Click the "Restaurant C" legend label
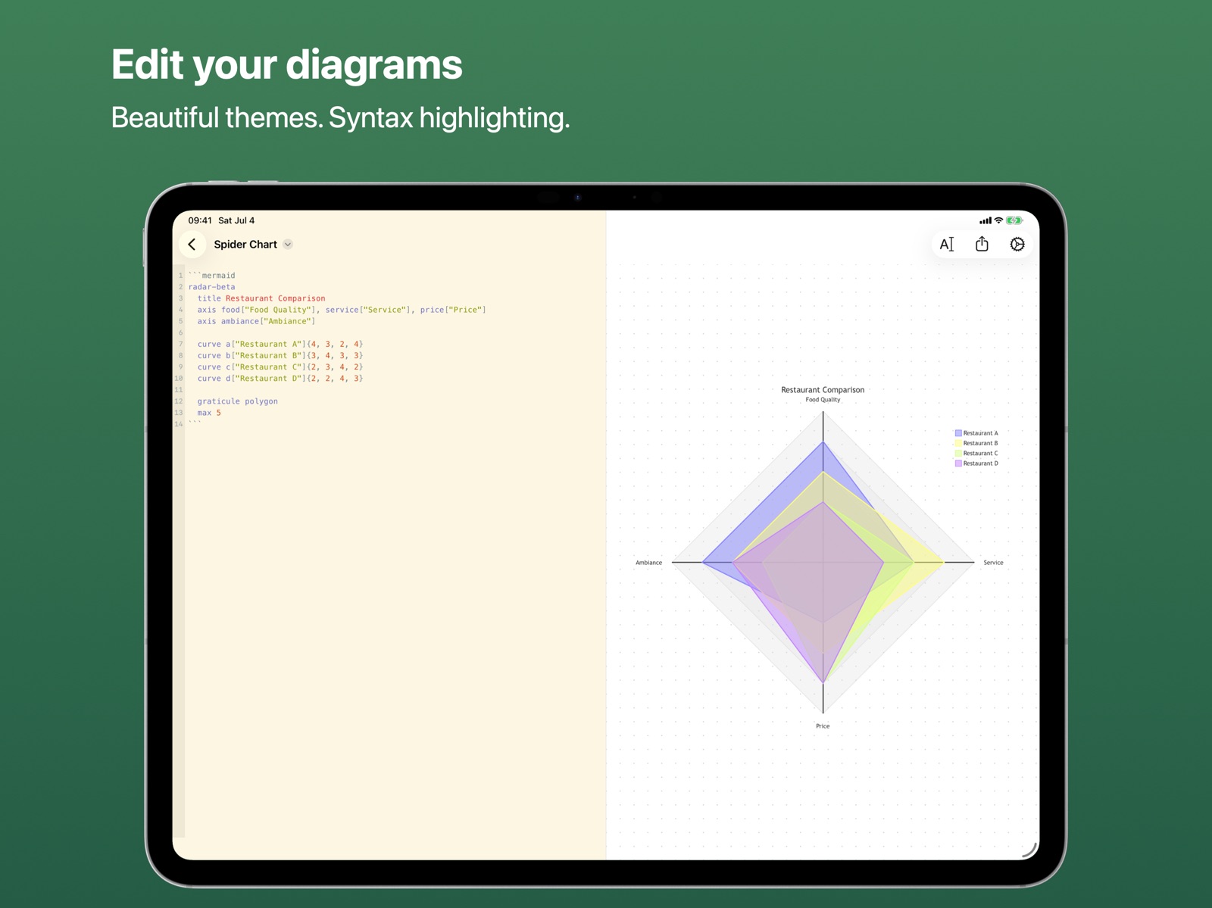Viewport: 1212px width, 908px height. pyautogui.click(x=981, y=453)
